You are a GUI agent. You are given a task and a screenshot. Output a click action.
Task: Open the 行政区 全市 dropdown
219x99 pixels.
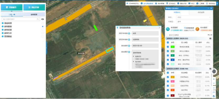(194, 22)
